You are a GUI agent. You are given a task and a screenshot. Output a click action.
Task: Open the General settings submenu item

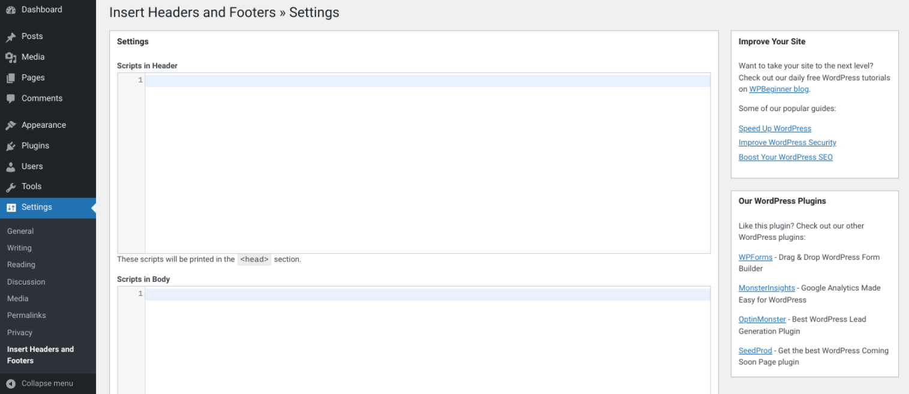click(20, 231)
